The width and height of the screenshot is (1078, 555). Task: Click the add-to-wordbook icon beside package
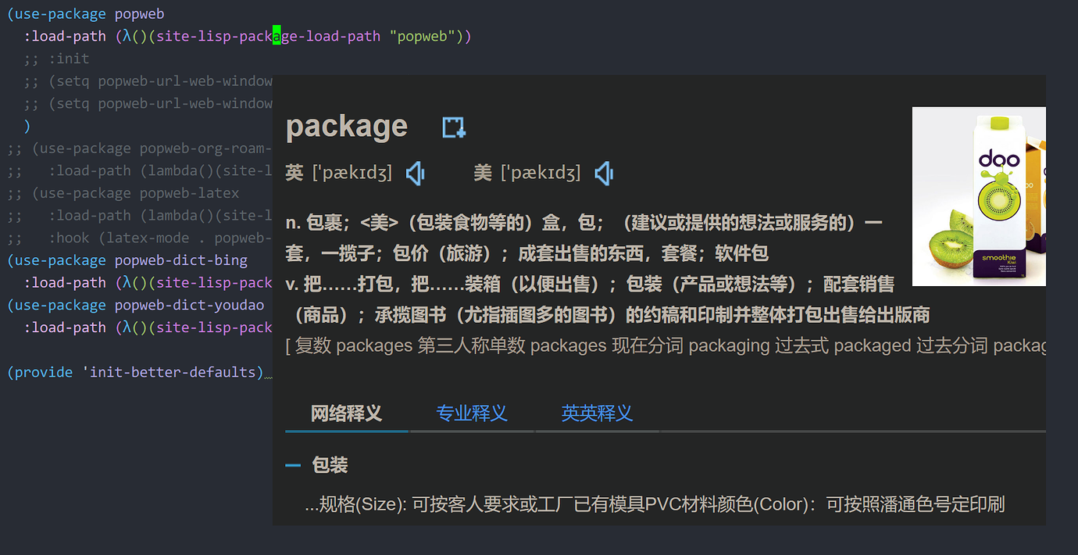coord(453,127)
